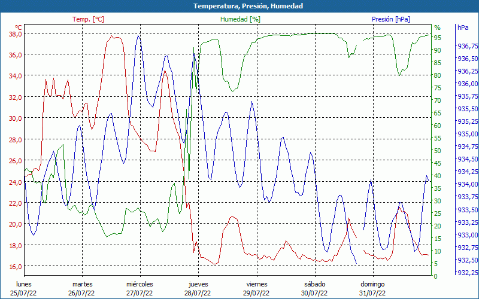This screenshot has width=479, height=299.
Task: Click the '936,50' pressure axis value
Action: click(x=468, y=59)
